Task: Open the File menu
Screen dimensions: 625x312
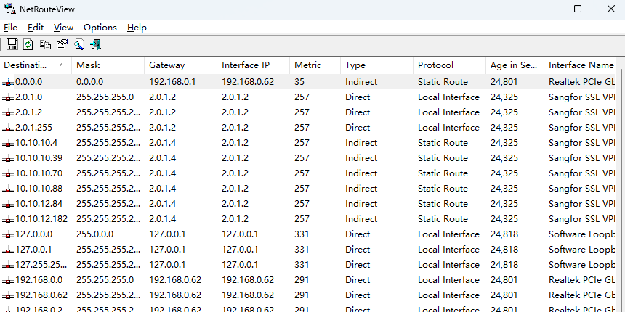Action: click(x=10, y=28)
